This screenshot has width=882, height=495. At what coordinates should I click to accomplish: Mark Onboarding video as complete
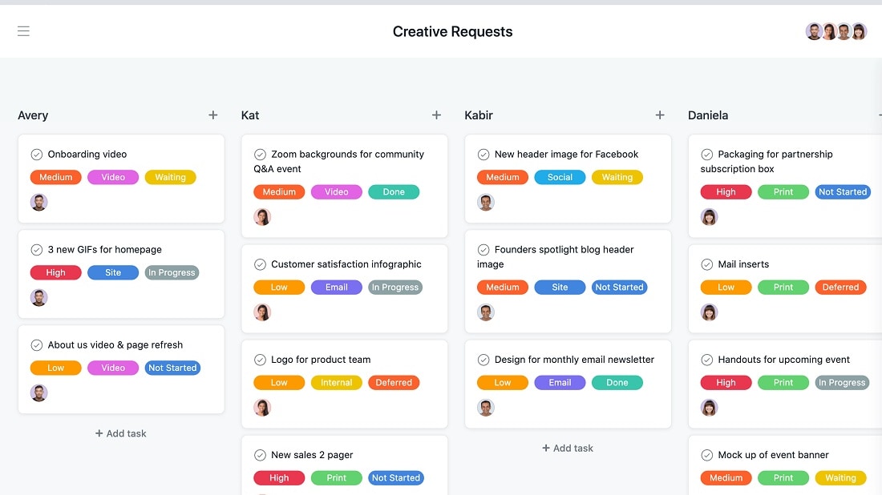tap(36, 154)
